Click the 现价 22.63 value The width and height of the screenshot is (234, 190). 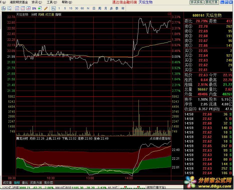pyautogui.click(x=203, y=75)
